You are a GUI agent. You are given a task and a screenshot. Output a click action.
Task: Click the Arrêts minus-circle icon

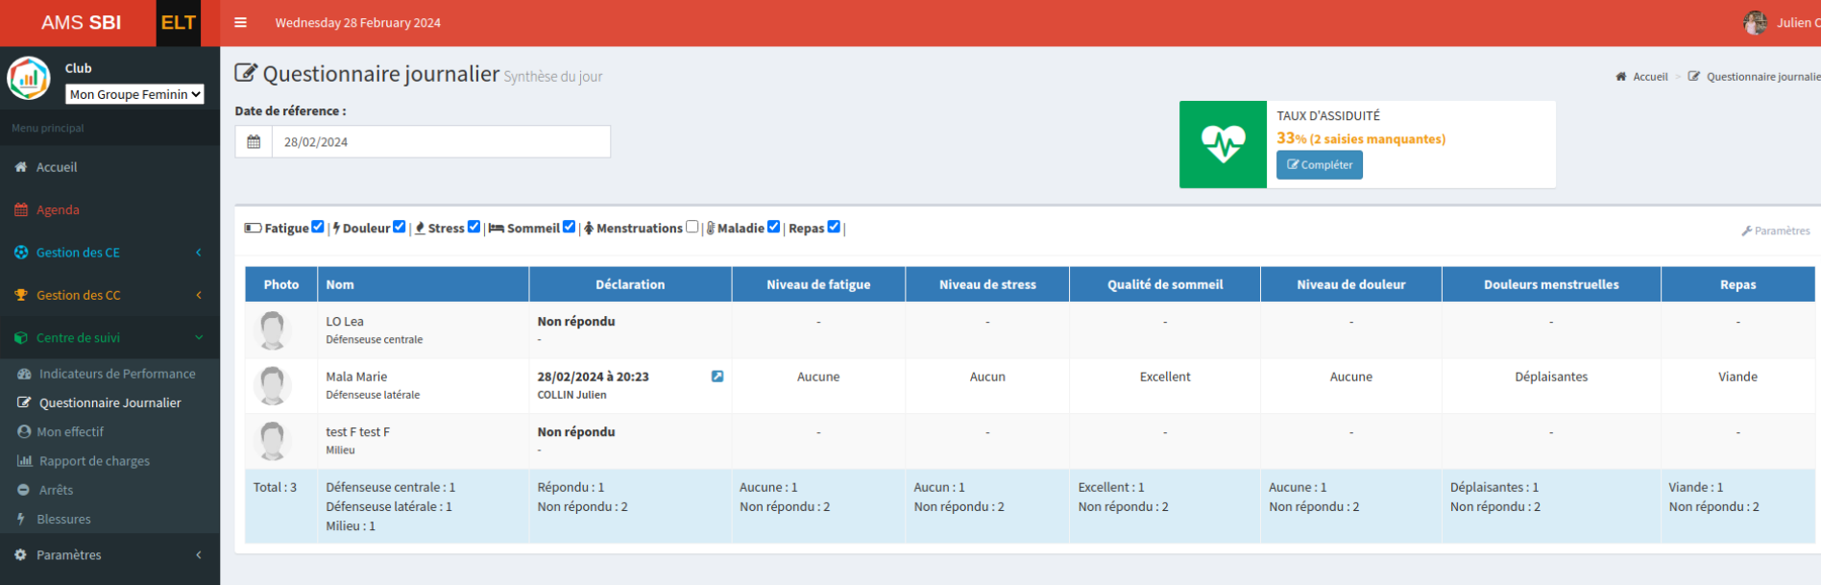(x=23, y=490)
